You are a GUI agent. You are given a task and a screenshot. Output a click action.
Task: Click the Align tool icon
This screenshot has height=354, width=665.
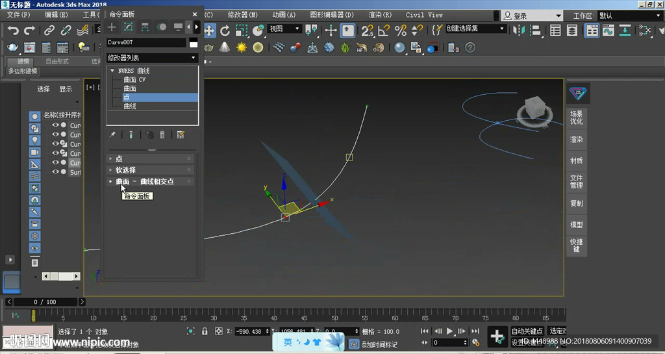pyautogui.click(x=535, y=31)
